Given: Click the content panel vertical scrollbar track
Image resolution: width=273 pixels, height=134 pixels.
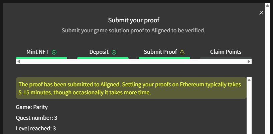Looking at the screenshot, I should click(x=249, y=110).
